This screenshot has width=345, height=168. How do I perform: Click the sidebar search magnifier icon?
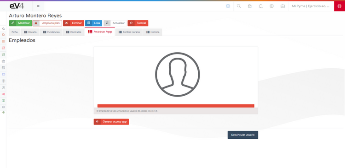point(3,29)
